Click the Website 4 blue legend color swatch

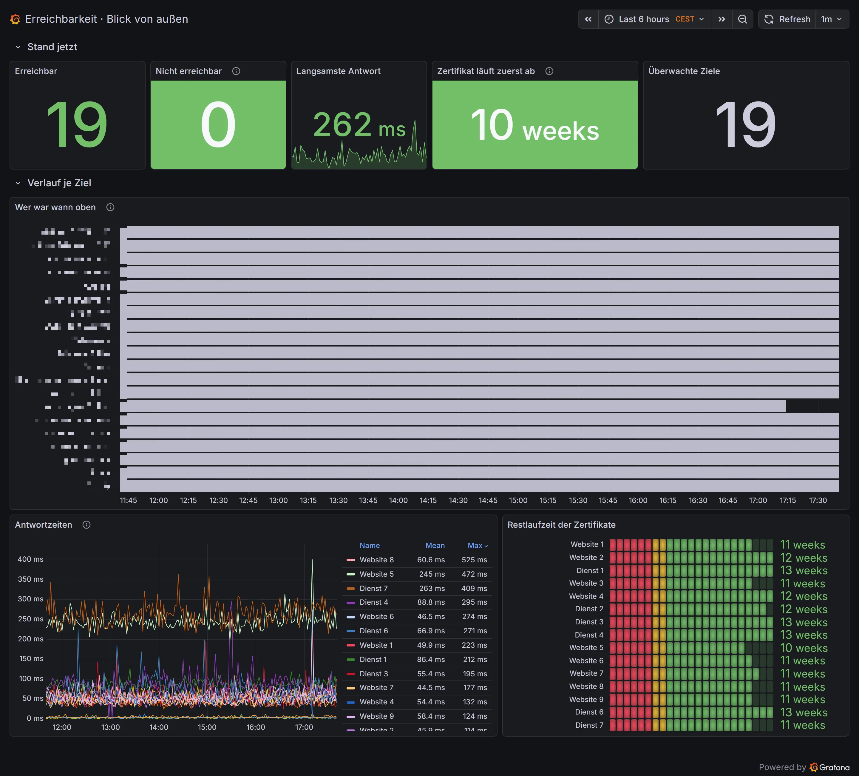pyautogui.click(x=351, y=702)
